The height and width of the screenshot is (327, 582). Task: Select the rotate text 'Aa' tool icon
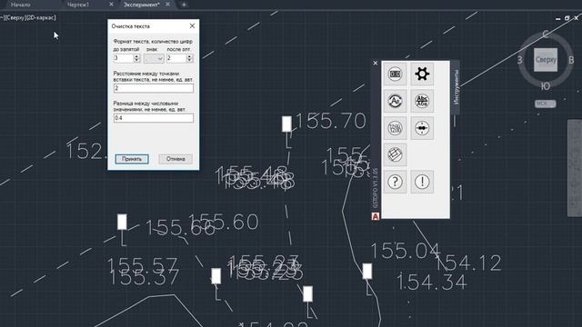(395, 101)
